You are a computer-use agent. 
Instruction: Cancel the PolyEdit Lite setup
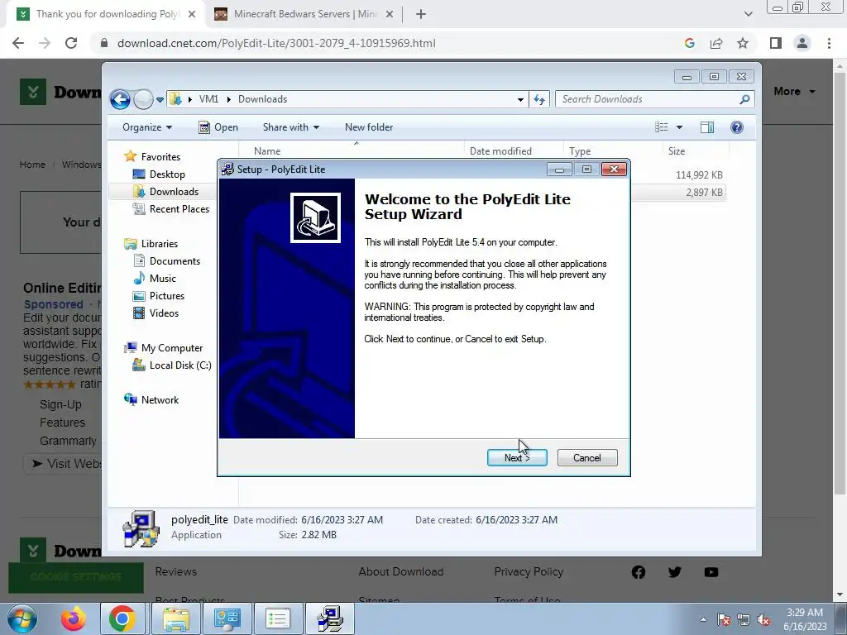587,457
